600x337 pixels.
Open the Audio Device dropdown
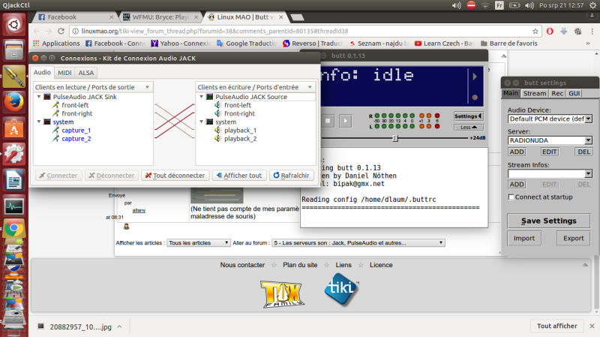pyautogui.click(x=589, y=119)
